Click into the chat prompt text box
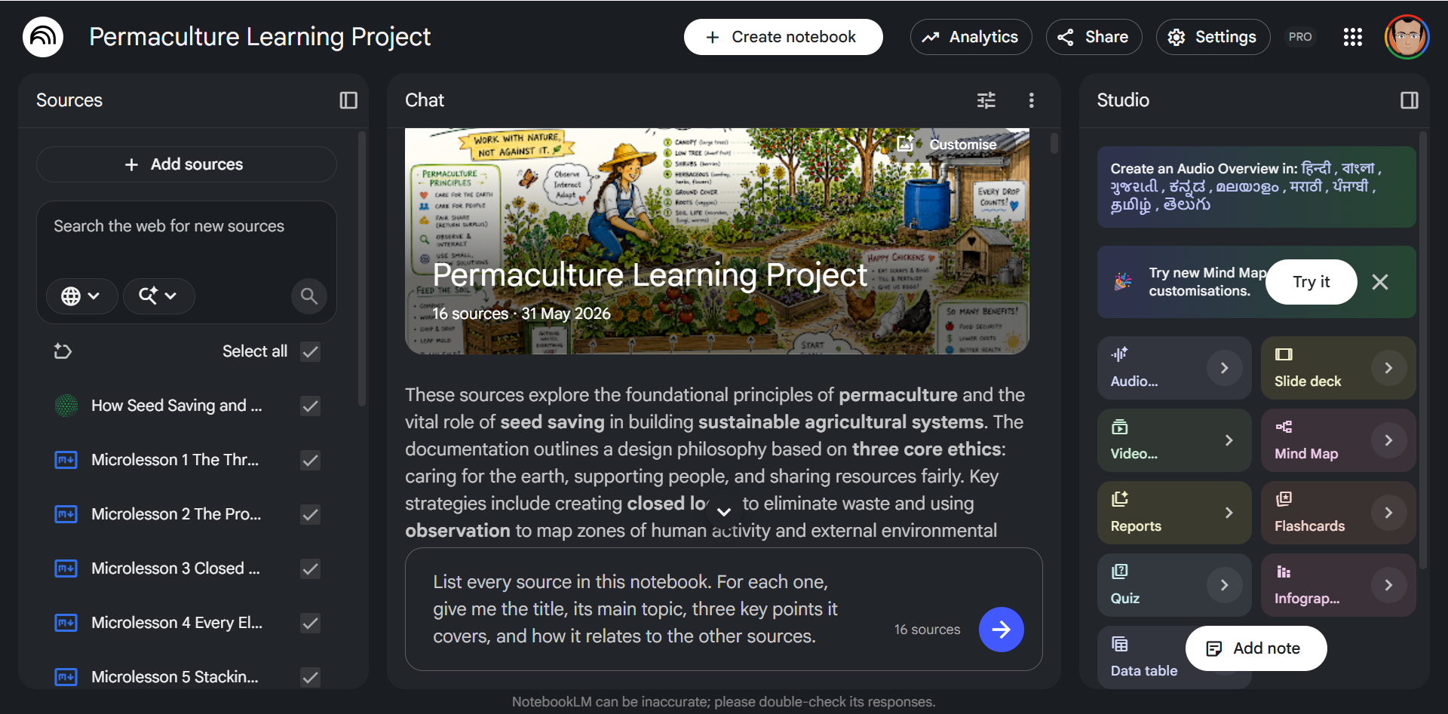 (636, 609)
